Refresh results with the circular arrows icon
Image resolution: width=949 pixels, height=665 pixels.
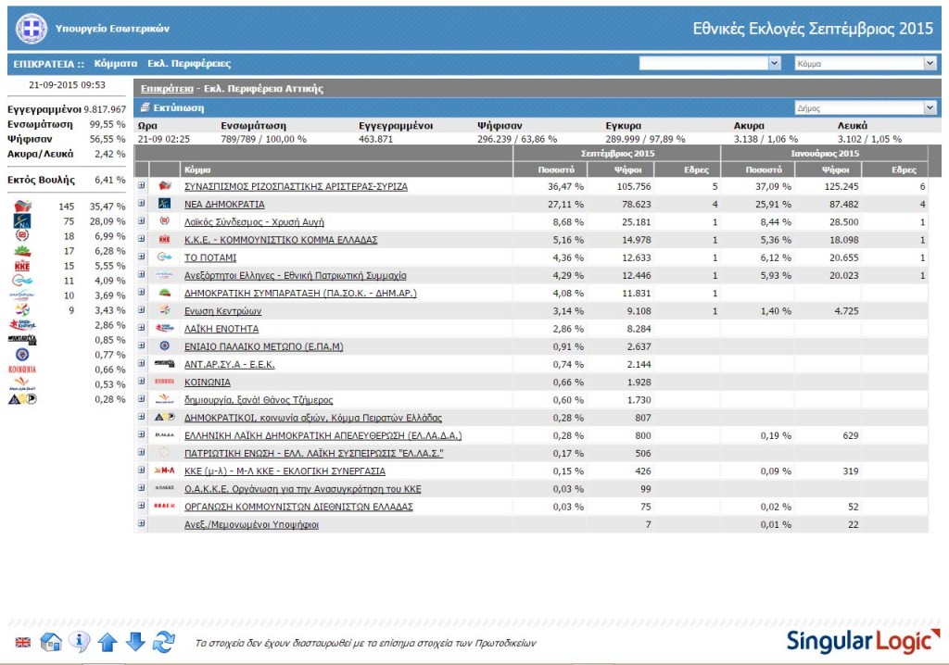tap(163, 642)
